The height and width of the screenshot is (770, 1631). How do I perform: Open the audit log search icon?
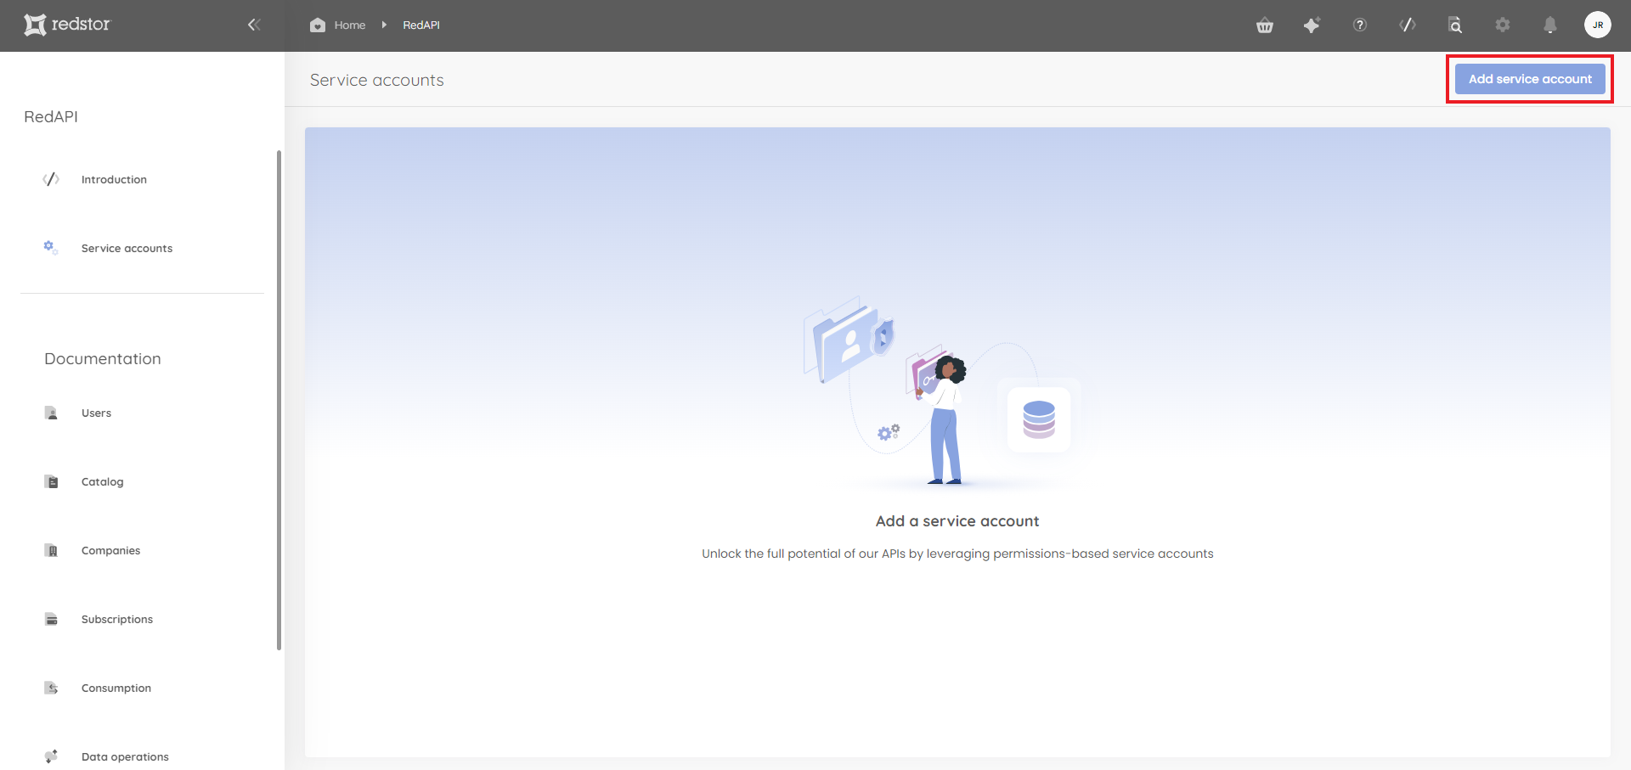click(1455, 25)
